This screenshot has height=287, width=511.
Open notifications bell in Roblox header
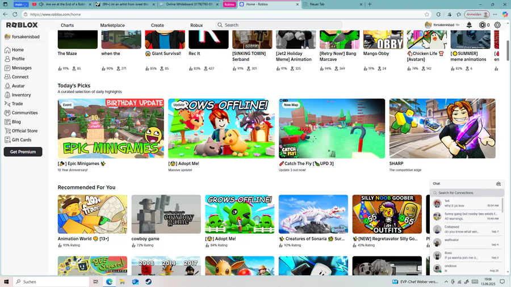469,25
